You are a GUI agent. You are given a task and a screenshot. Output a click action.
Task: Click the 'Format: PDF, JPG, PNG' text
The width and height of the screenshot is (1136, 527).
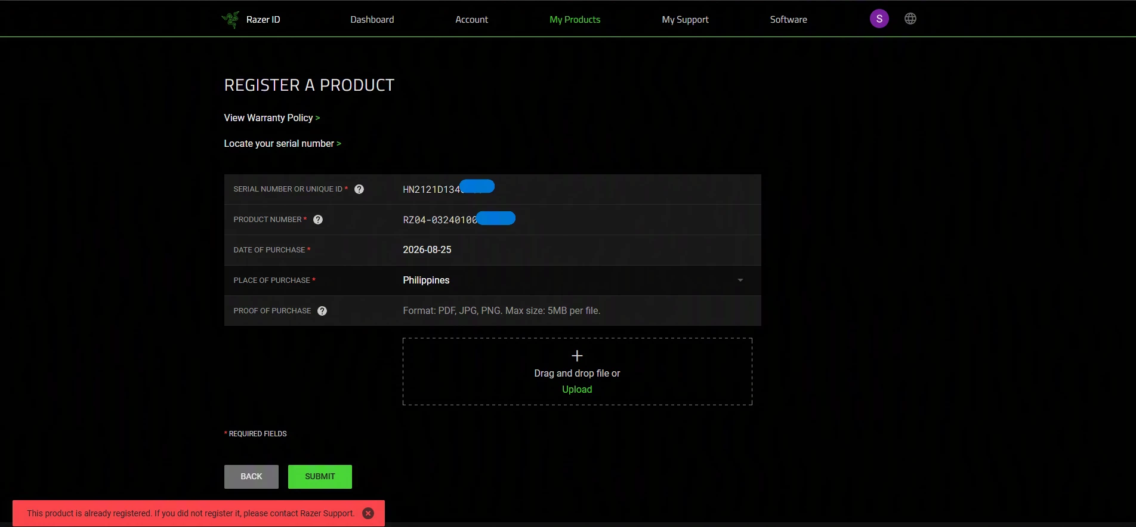pyautogui.click(x=501, y=311)
